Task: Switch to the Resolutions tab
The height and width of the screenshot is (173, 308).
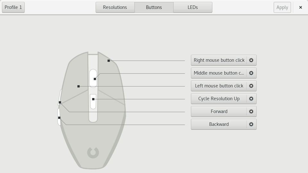Action: [x=115, y=7]
